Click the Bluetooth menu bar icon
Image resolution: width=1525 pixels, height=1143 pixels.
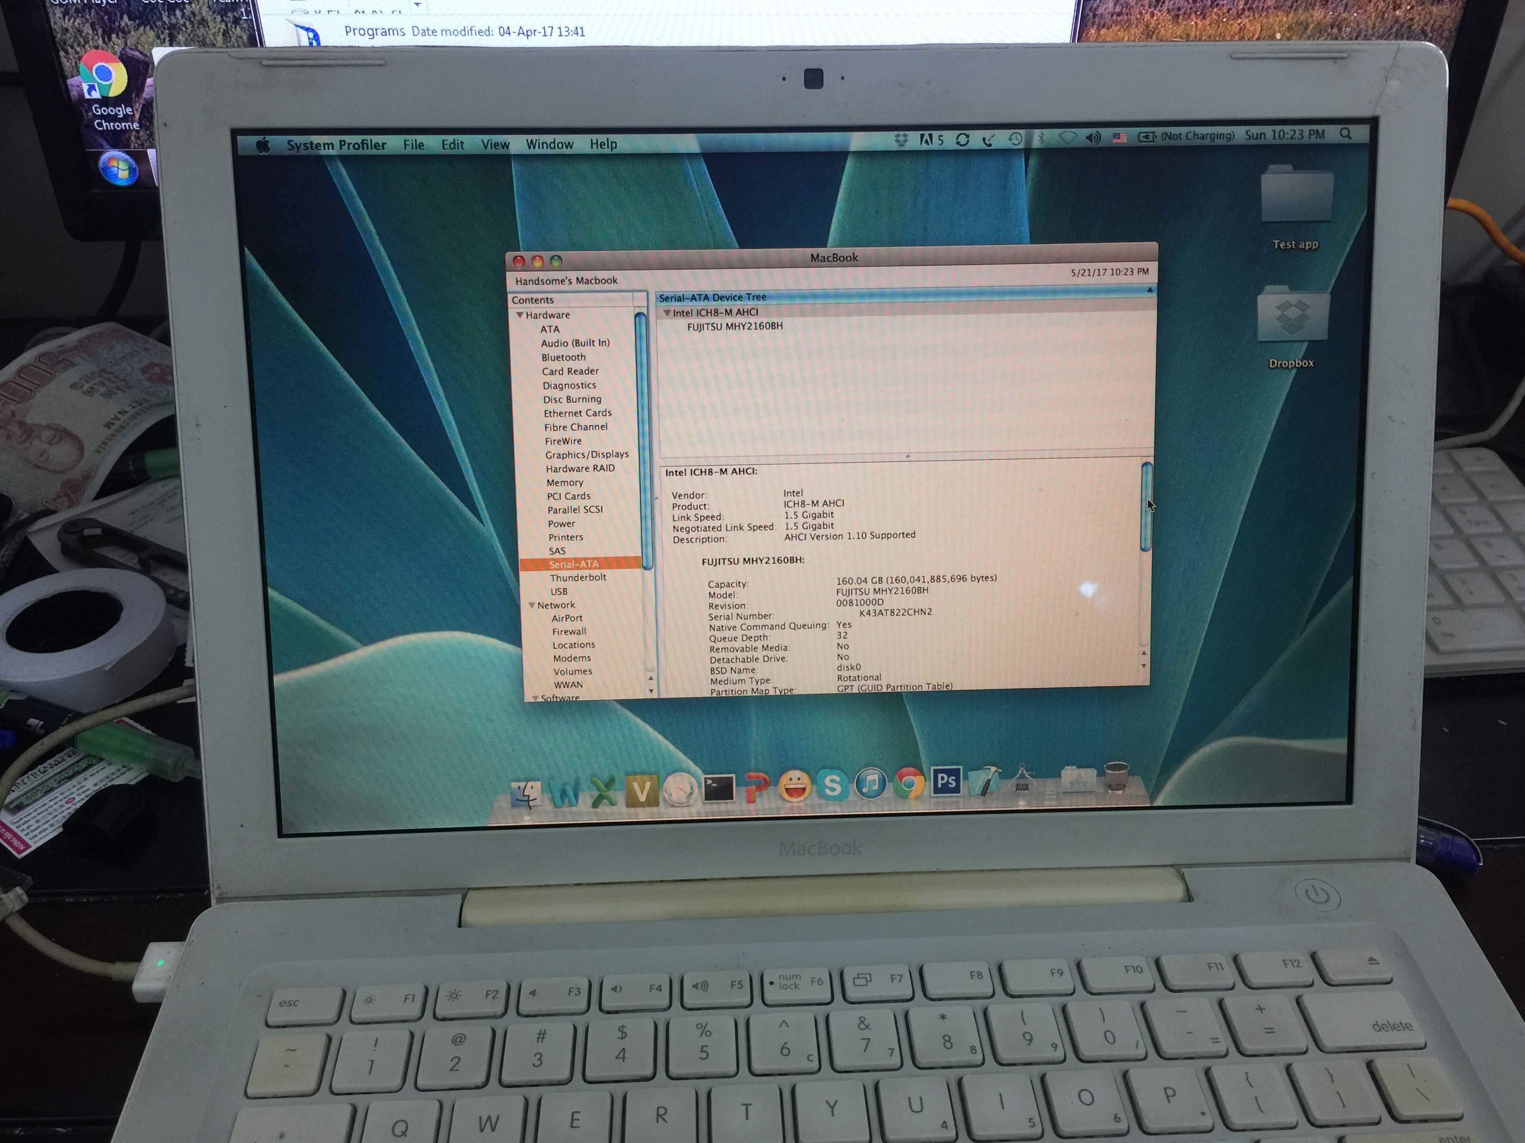[1041, 139]
